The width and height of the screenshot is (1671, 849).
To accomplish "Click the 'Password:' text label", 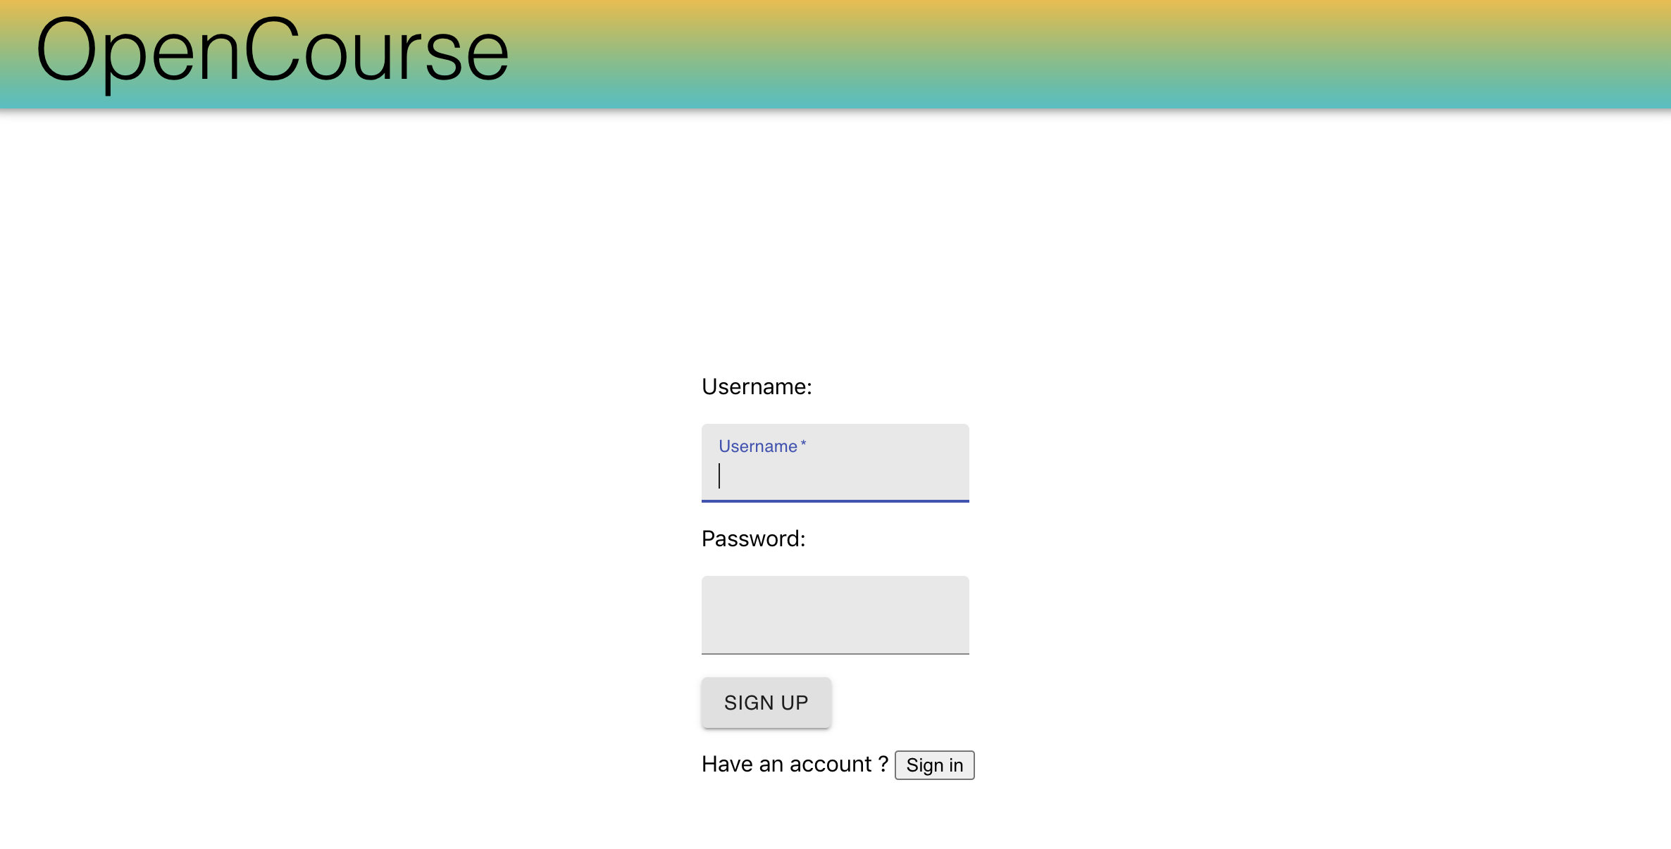I will click(753, 539).
